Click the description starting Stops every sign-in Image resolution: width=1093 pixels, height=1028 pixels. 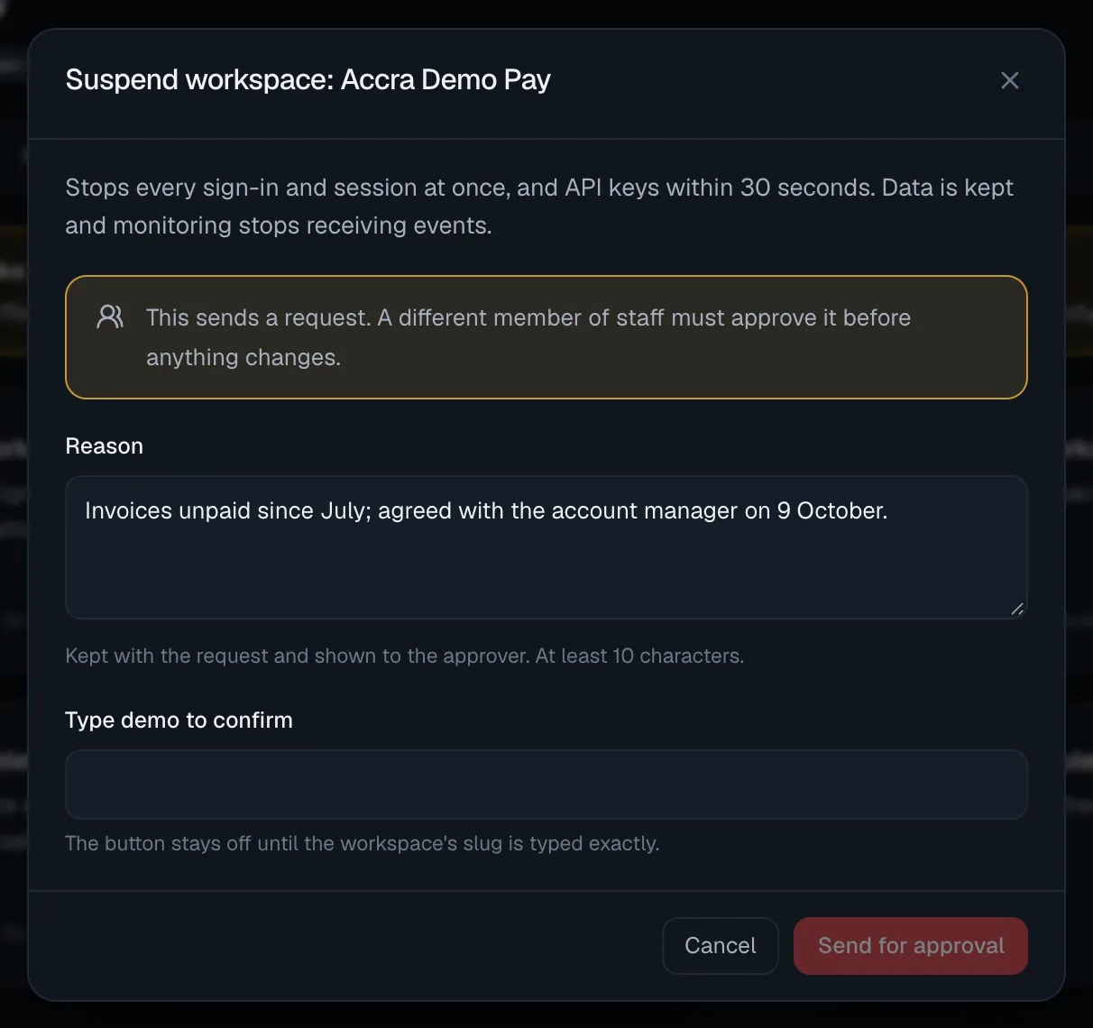(x=539, y=207)
